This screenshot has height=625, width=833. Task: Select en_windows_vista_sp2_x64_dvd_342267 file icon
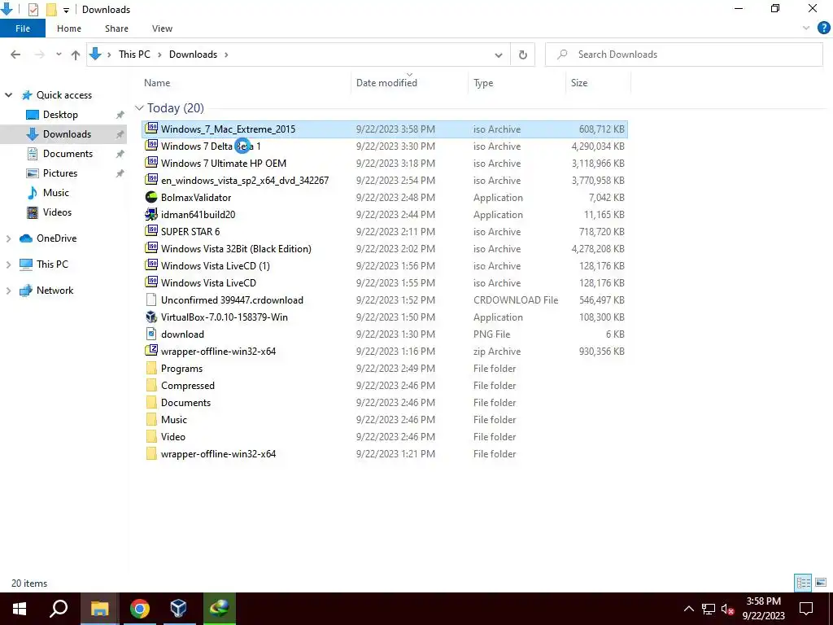tap(151, 179)
